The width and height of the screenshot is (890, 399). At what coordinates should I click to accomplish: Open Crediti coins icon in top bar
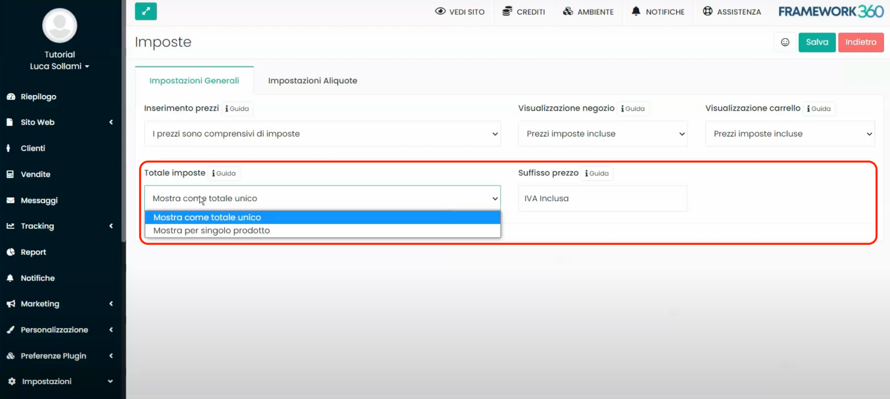507,11
